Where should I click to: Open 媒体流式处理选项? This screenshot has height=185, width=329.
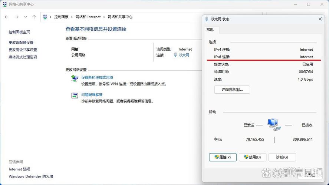click(23, 57)
